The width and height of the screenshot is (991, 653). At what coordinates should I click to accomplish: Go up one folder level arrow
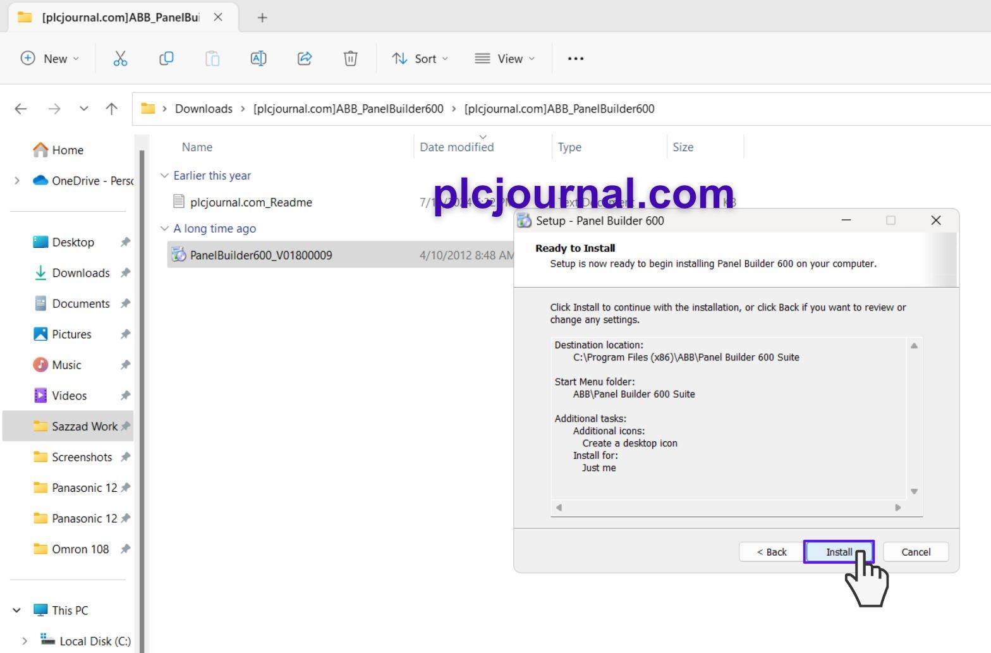[112, 109]
